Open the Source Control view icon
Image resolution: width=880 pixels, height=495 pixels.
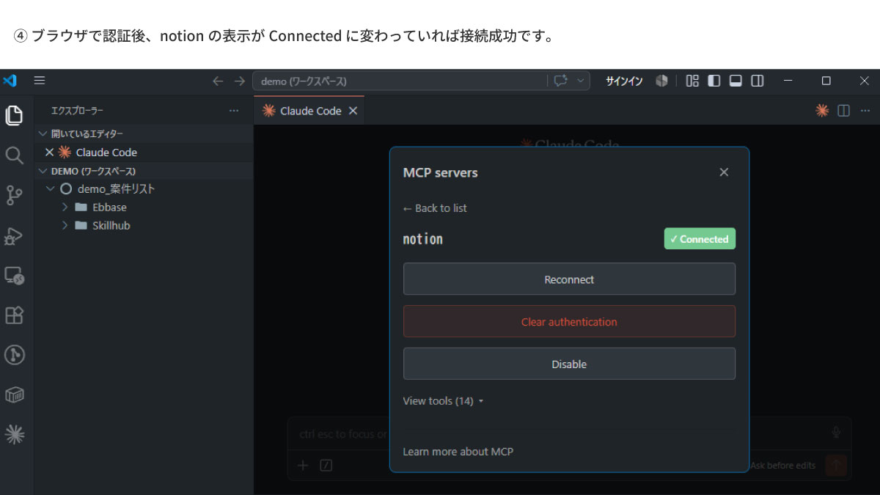click(15, 195)
